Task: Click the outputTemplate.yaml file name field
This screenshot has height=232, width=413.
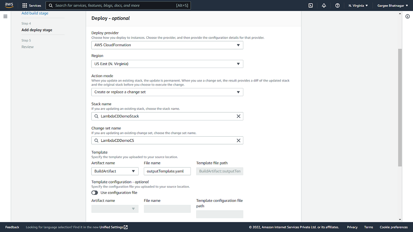Action: pos(167,171)
